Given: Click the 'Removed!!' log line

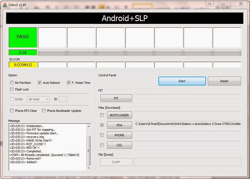Looking at the screenshot, I should [x=25, y=158].
